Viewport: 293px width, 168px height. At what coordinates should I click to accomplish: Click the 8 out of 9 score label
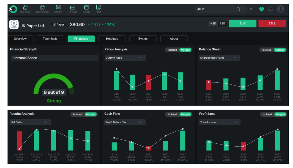point(54,92)
